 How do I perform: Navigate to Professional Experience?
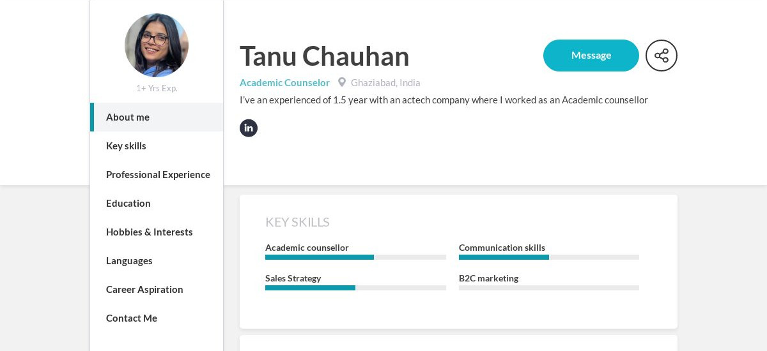158,175
